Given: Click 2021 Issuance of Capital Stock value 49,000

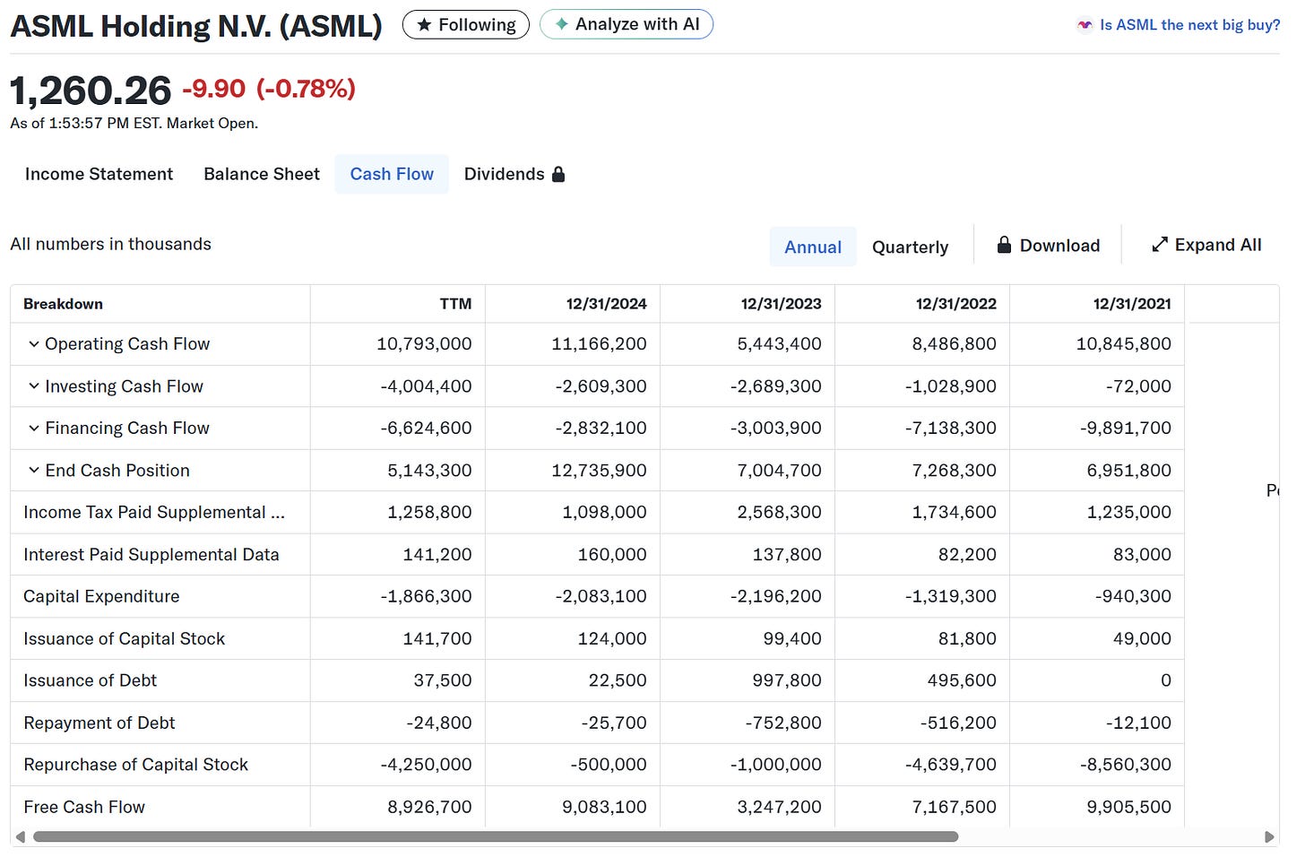Looking at the screenshot, I should 1142,638.
